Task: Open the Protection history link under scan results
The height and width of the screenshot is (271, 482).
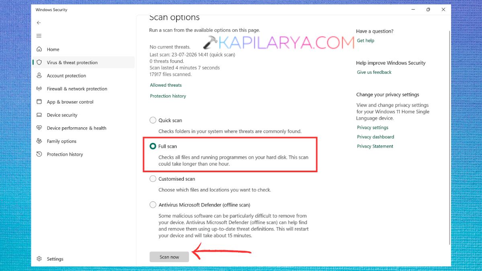Action: point(168,96)
